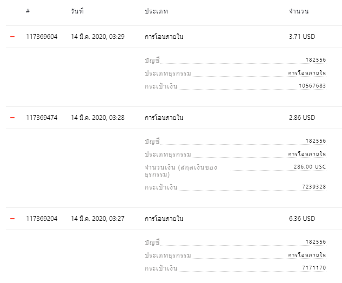The height and width of the screenshot is (283, 342).
Task: Select transaction ID 117369204
Action: tap(42, 219)
